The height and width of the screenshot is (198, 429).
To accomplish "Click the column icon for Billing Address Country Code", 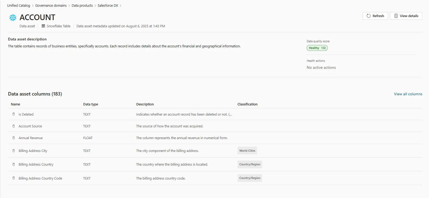I will coord(14,178).
